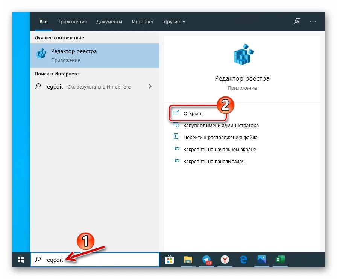Click the large Registry Editor icon in the preview
Image resolution: width=337 pixels, height=279 pixels.
click(x=243, y=54)
